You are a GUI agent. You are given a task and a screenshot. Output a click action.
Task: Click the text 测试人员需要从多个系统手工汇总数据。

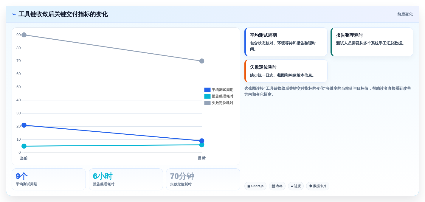coord(371,43)
